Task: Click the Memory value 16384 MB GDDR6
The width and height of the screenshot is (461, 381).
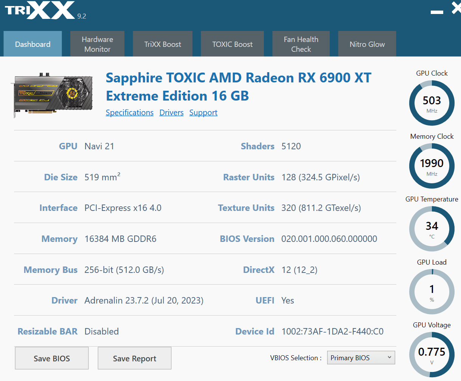Action: coord(120,239)
